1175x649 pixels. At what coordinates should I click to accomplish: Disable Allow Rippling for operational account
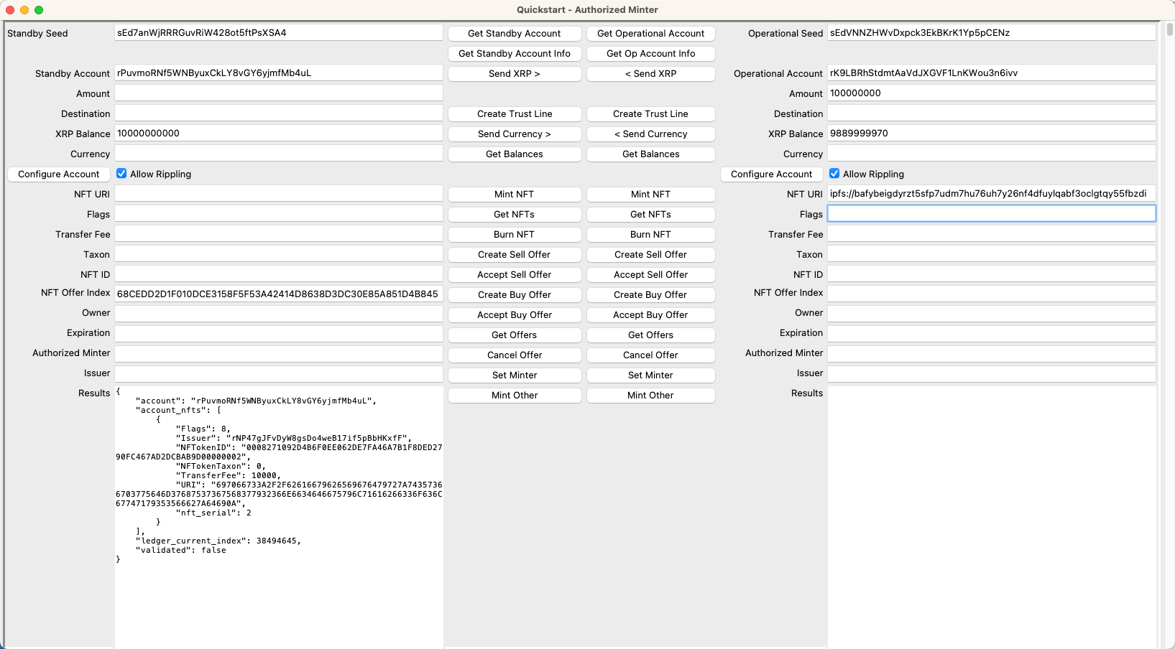(834, 173)
